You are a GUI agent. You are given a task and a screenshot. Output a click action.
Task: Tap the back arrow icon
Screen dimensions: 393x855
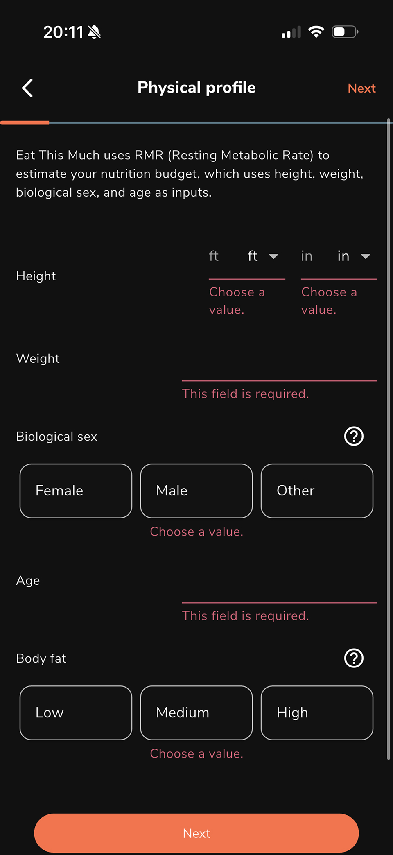pos(27,88)
